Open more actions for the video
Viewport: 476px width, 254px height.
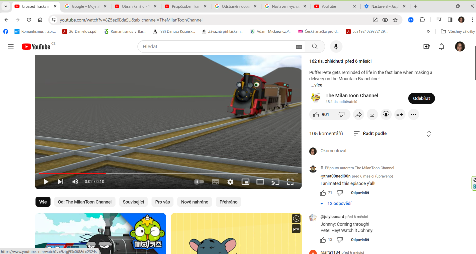(413, 114)
